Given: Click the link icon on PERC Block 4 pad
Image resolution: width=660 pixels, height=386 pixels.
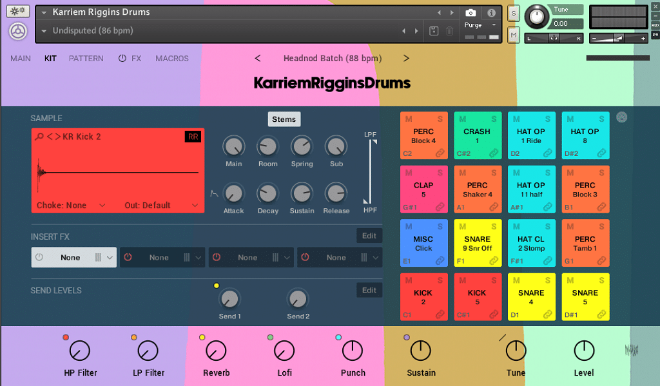Looking at the screenshot, I should click(440, 153).
